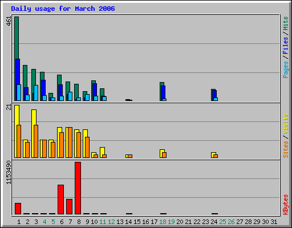
Task: Click the 'Sites' legend label
Action: click(286, 149)
